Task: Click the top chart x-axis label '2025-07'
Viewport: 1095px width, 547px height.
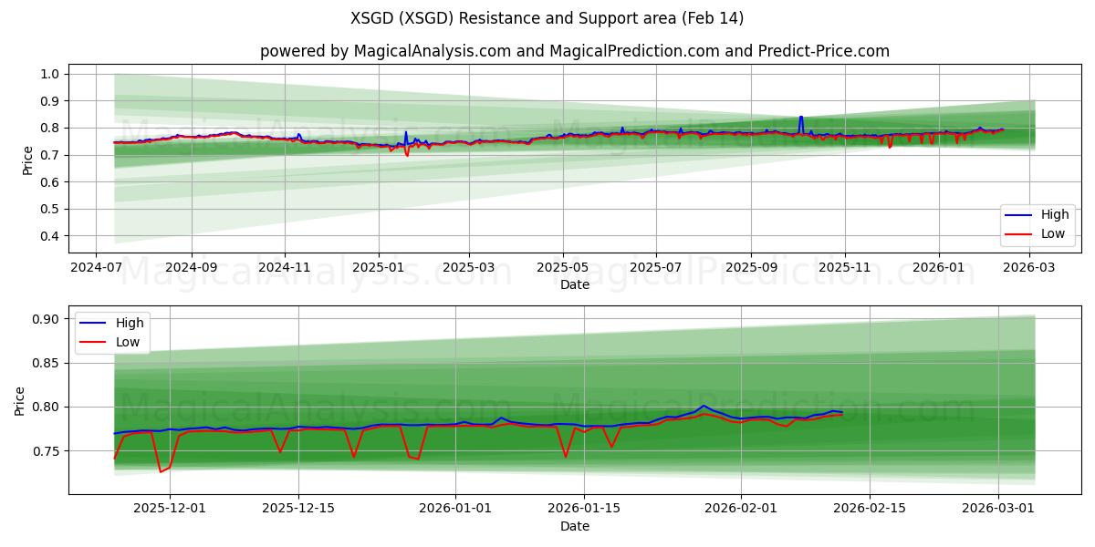Action: [655, 268]
